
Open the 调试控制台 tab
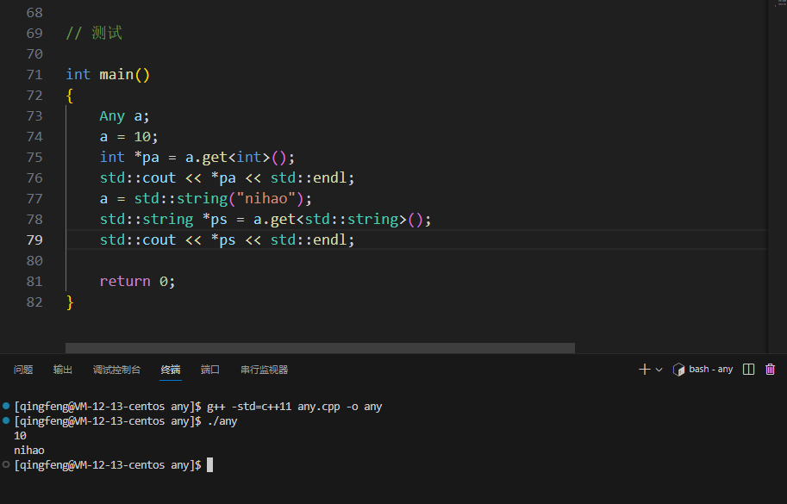click(x=117, y=369)
